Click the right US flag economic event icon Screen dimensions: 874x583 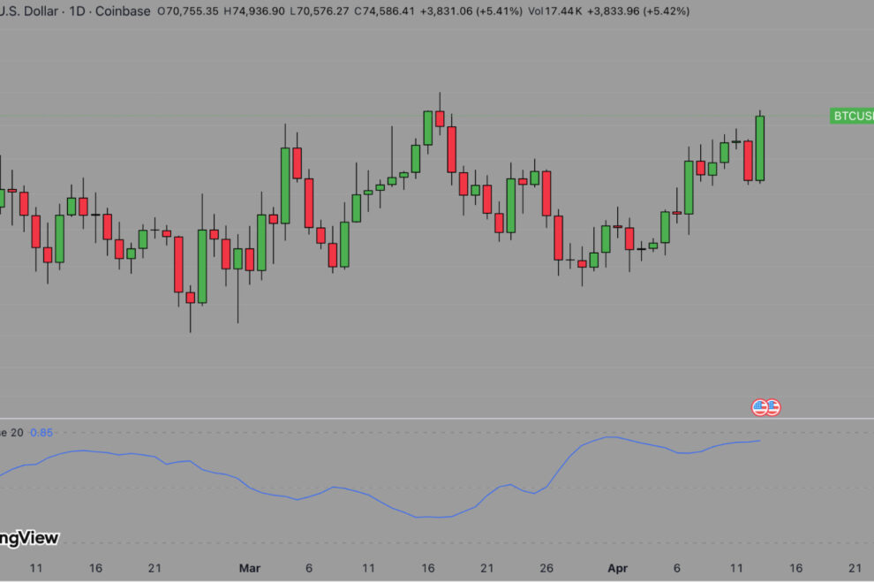773,407
